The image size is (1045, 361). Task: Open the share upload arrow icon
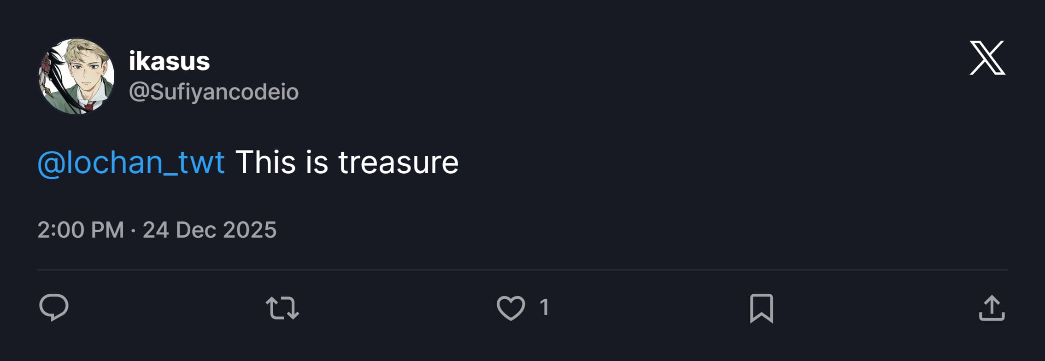(x=992, y=308)
